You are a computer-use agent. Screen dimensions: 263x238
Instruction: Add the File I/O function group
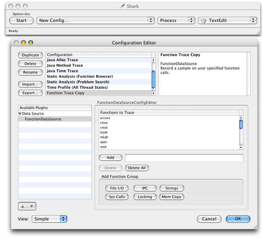click(117, 188)
